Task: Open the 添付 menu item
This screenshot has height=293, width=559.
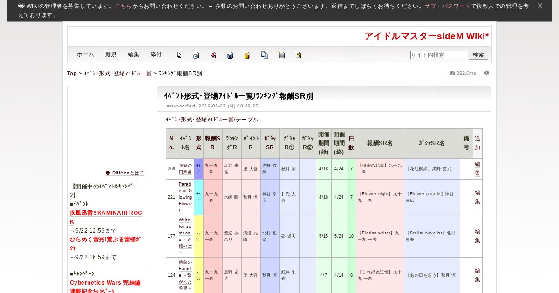Action: tap(156, 54)
